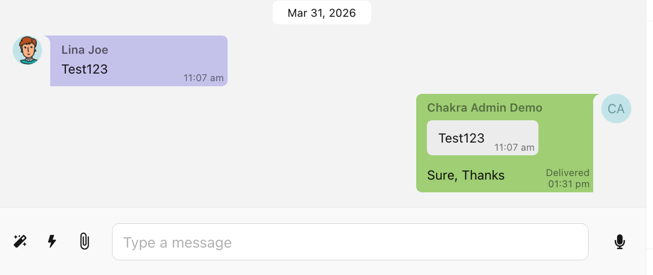Click the Chakra Admin Demo sender name
653x275 pixels.
point(485,108)
